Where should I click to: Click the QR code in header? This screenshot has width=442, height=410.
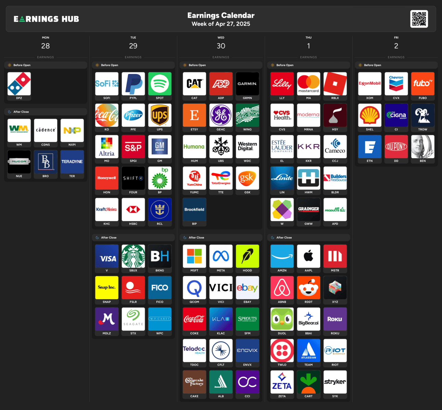click(x=419, y=19)
